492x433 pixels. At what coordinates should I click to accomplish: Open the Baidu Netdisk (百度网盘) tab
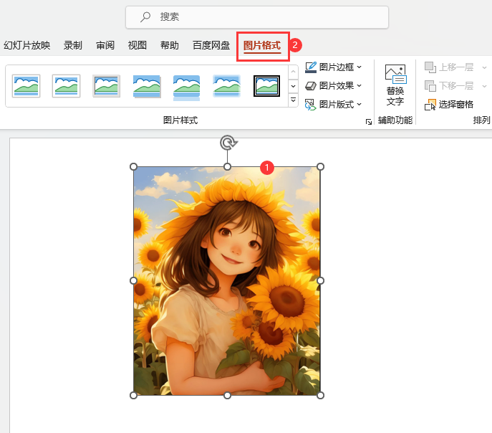coord(211,45)
